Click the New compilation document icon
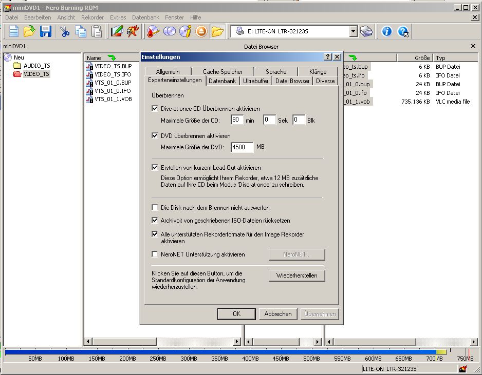 pos(13,31)
